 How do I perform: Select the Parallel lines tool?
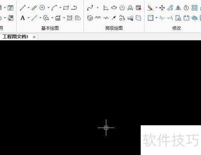pyautogui.click(x=34, y=8)
